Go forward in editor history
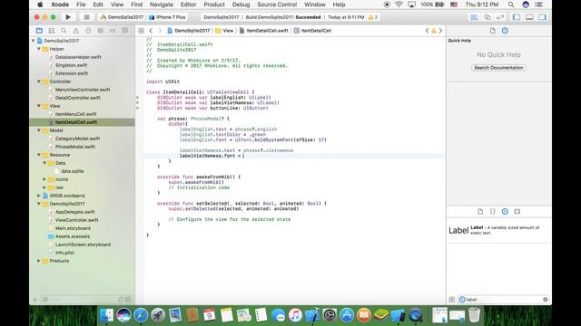 (x=160, y=31)
